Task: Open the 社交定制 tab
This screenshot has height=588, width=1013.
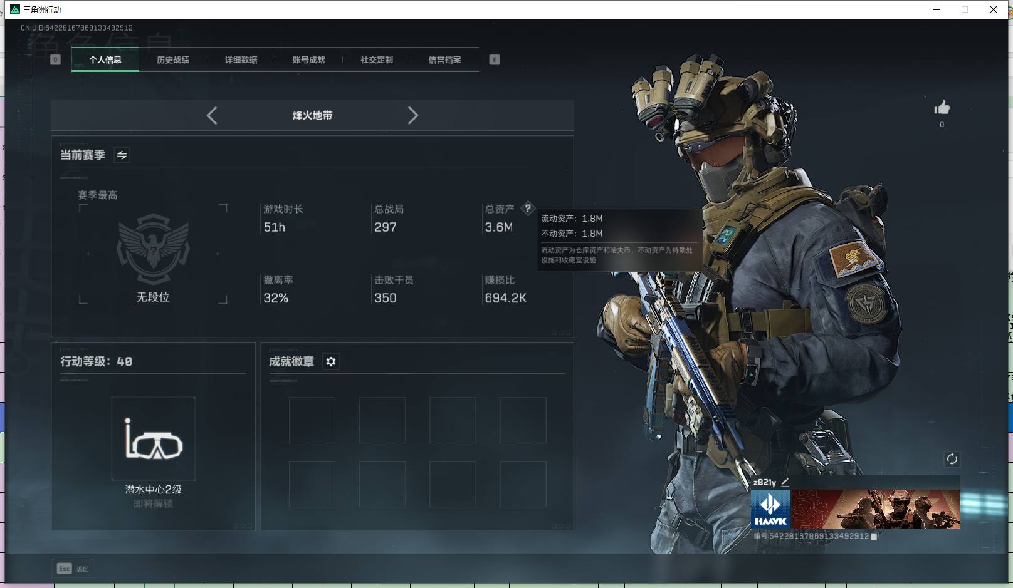Action: 377,60
